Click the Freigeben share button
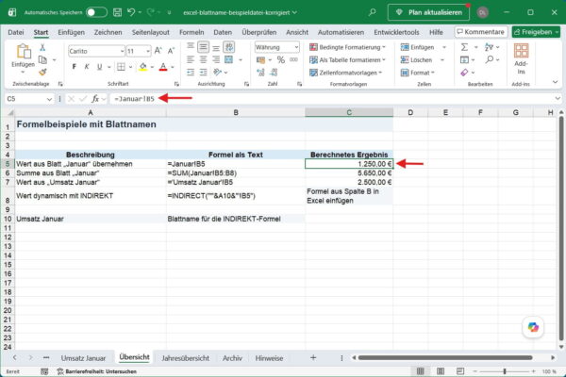Image resolution: width=566 pixels, height=377 pixels. coord(536,32)
